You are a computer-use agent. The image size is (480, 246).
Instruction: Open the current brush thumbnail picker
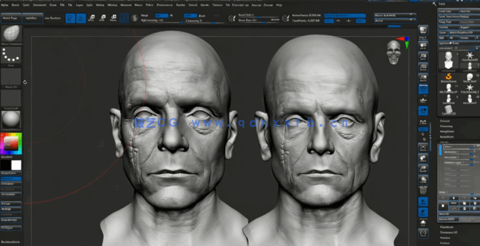click(x=12, y=33)
